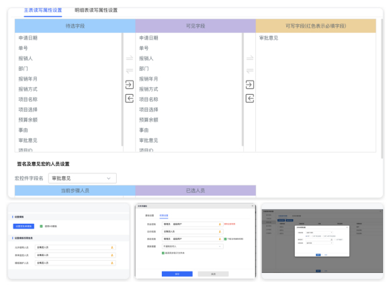This screenshot has width=391, height=287.
Task: Click the 已选人员 header
Action: (195, 190)
